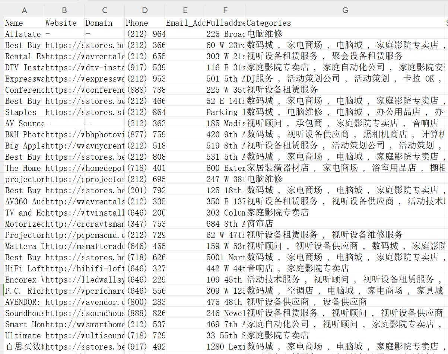448x354 pixels.
Task: Click the "Ultimate" name cell
Action: [x=24, y=335]
